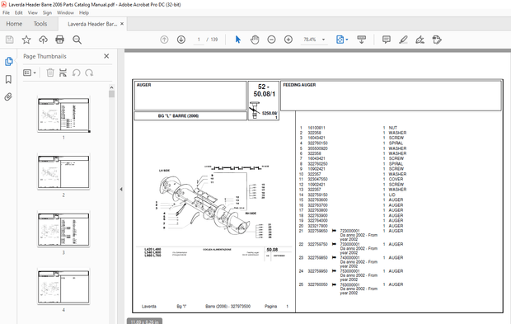Viewport: 511px width, 324px height.
Task: Open the File menu
Action: click(7, 12)
